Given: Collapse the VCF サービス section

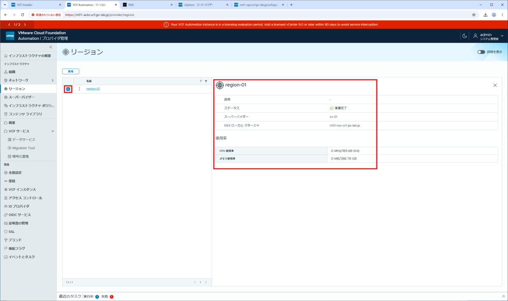Looking at the screenshot, I should (x=52, y=131).
